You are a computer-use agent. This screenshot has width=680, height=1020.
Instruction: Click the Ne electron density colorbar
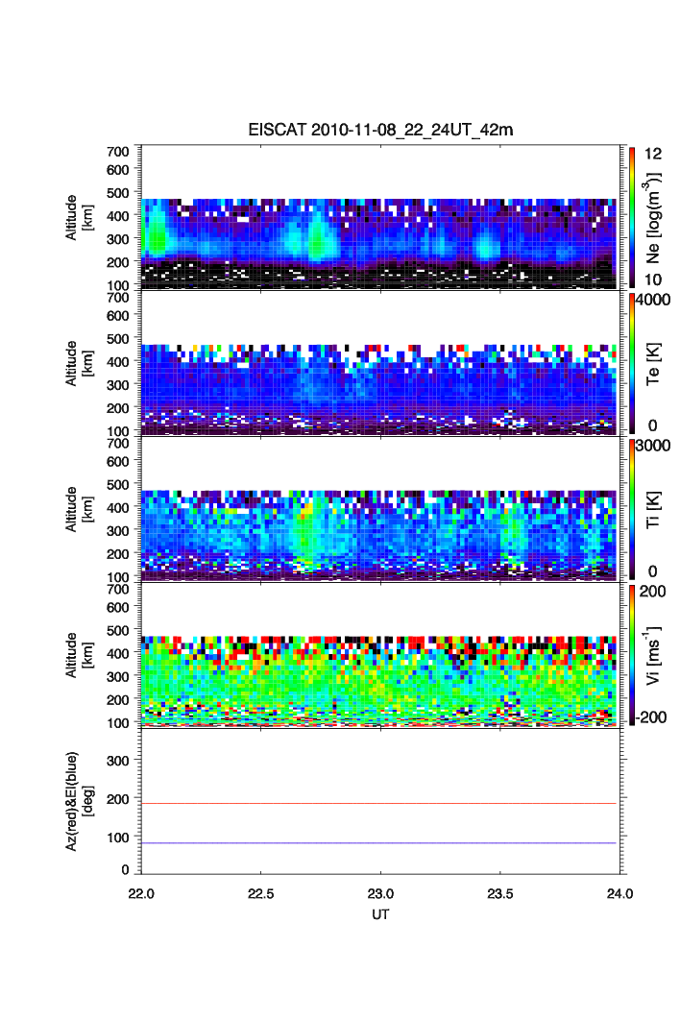631,216
